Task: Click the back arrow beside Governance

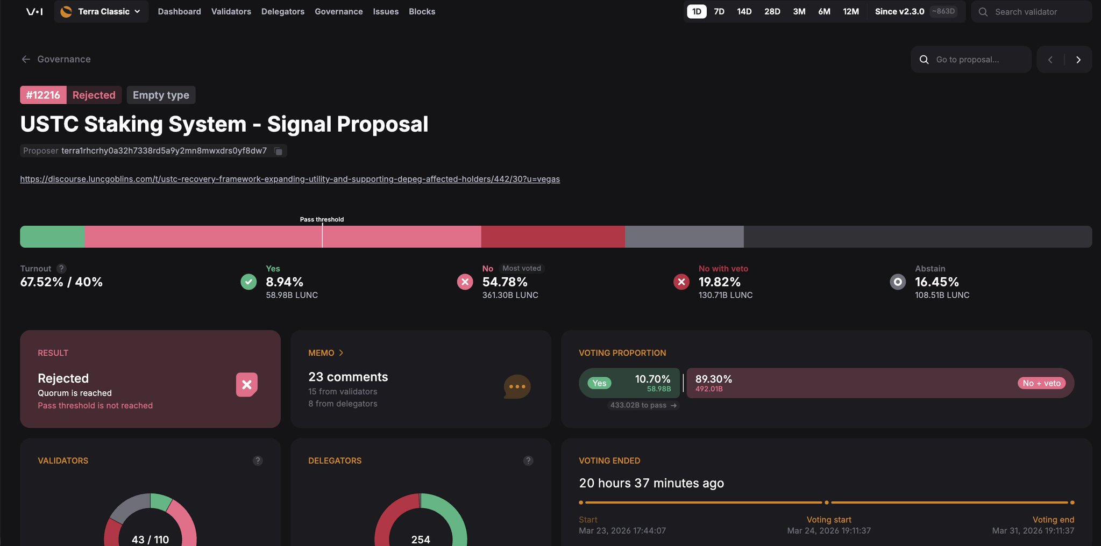Action: (x=26, y=59)
